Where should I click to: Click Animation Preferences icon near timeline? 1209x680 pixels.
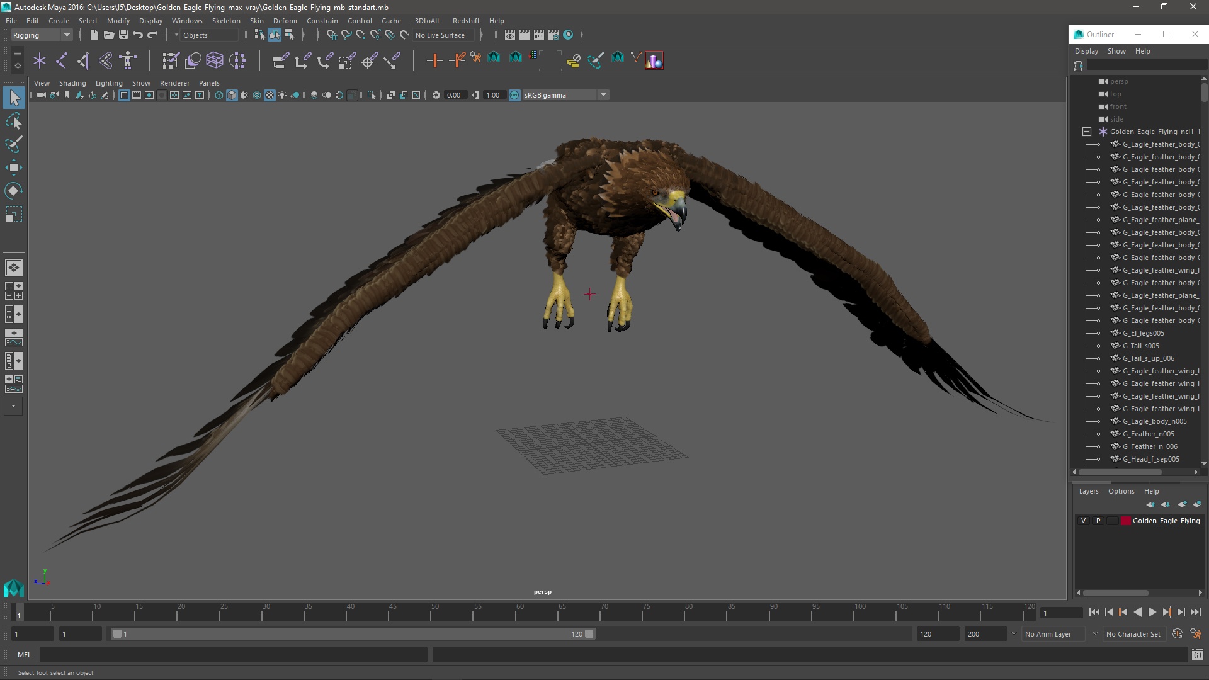coord(1196,634)
